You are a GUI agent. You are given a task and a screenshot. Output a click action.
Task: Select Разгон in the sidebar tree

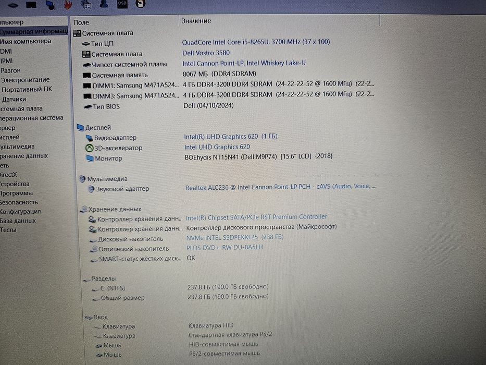[10, 70]
